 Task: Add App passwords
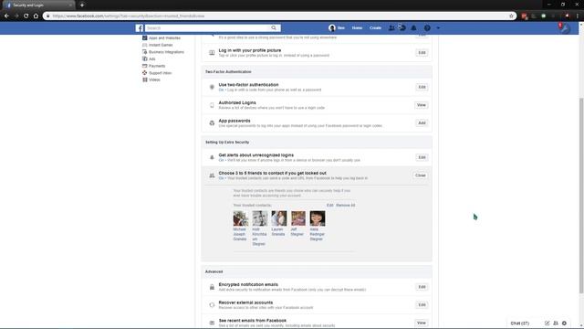pos(422,122)
